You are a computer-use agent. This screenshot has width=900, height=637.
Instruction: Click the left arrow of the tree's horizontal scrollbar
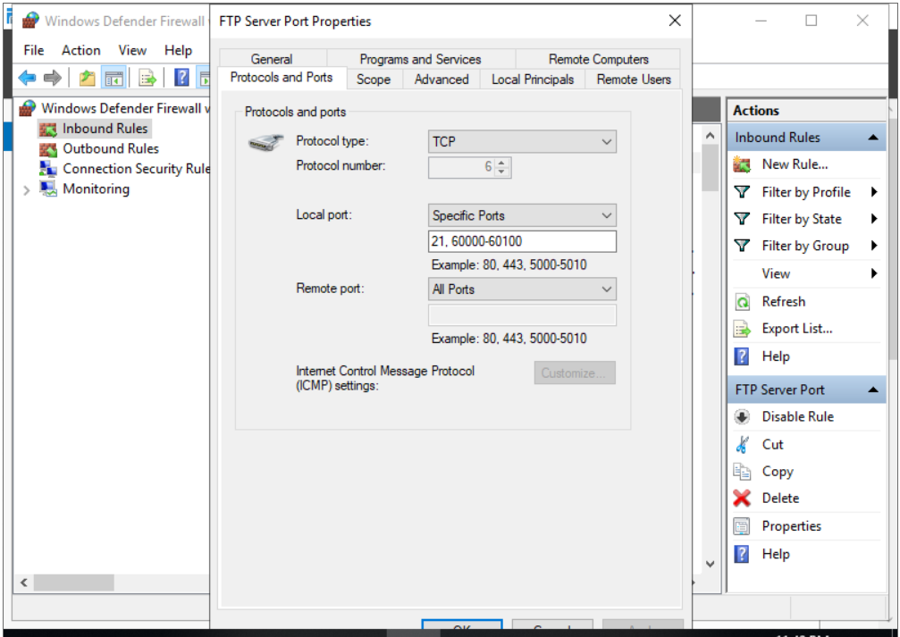[23, 583]
